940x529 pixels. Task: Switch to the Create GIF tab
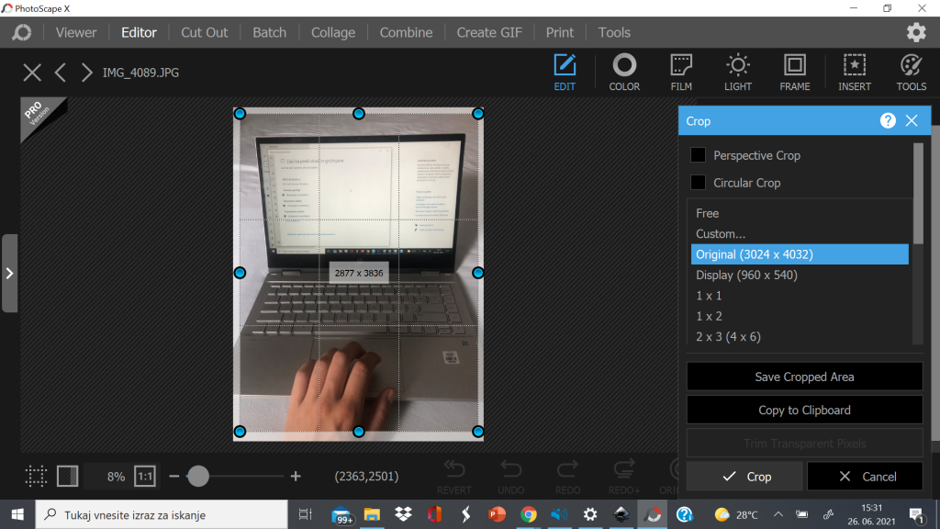pyautogui.click(x=489, y=32)
